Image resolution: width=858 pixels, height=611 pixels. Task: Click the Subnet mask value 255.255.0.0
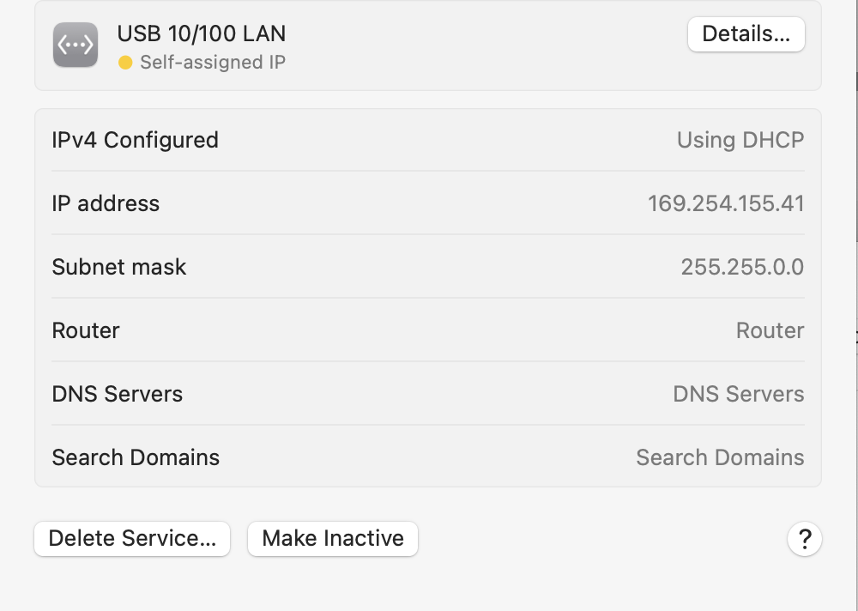742,267
